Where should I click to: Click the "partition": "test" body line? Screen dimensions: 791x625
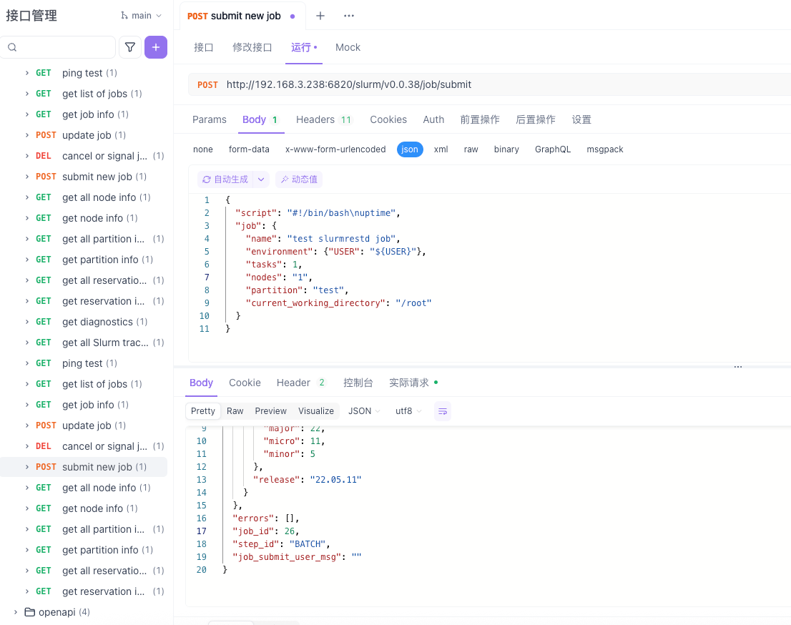click(x=297, y=290)
